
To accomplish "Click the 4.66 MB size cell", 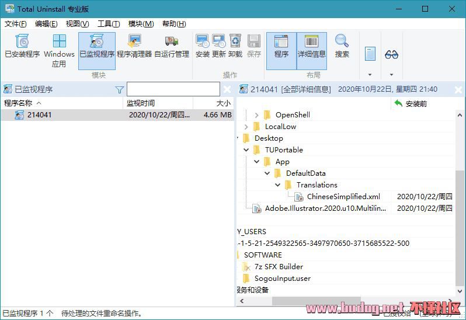I will coord(218,114).
